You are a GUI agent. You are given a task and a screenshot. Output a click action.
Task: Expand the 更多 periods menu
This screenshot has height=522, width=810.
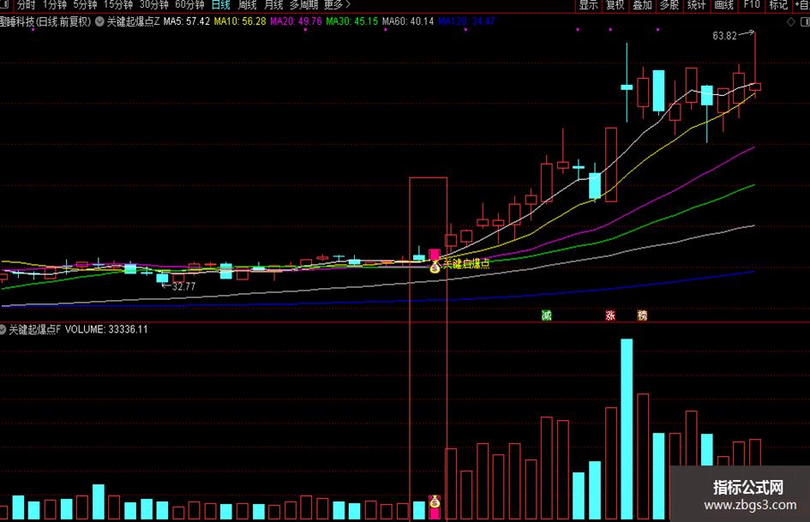pyautogui.click(x=337, y=5)
